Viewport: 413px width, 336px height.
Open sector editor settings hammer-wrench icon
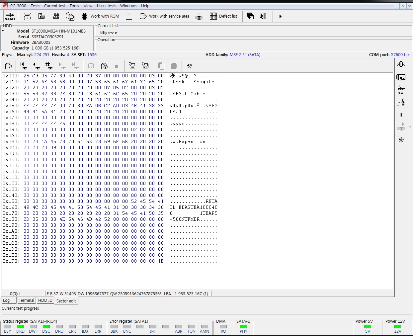(x=190, y=66)
